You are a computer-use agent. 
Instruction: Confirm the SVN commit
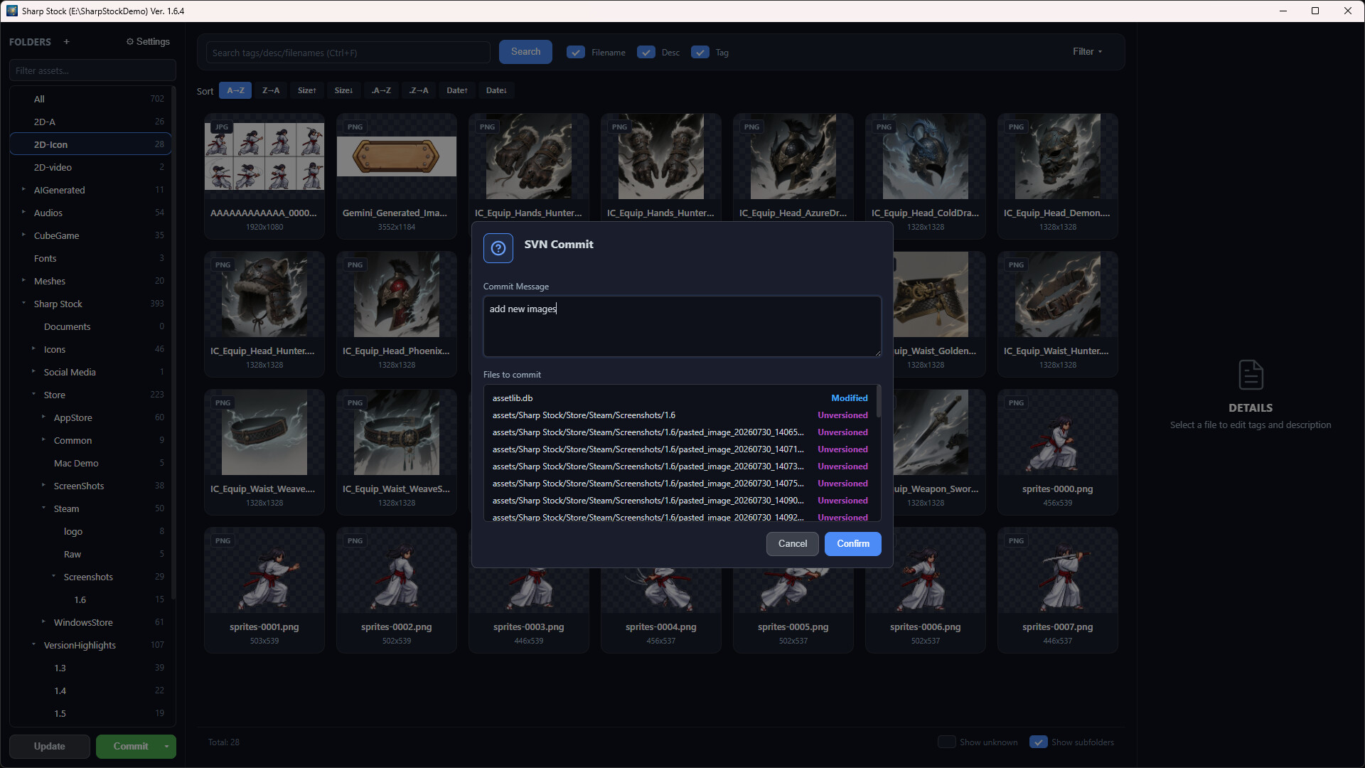(x=853, y=544)
